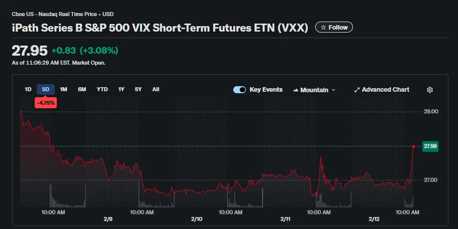This screenshot has width=458, height=229.
Task: Open the Advanced Chart link text
Action: pos(386,90)
